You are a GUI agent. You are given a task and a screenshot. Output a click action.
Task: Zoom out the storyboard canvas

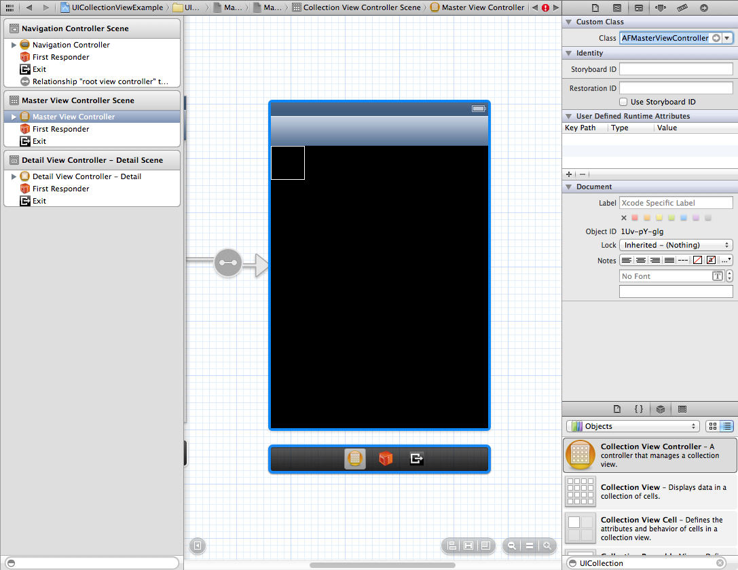[x=512, y=546]
